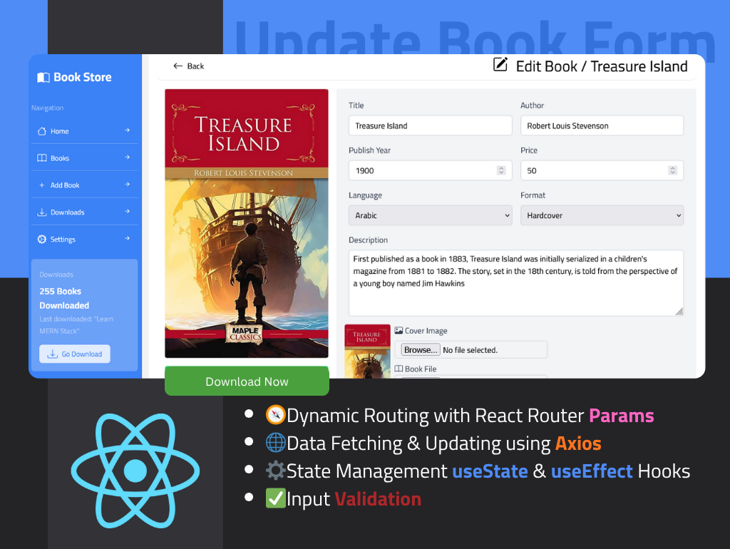Click the plus icon beside Add Book
Viewport: 730px width, 549px height.
click(42, 185)
